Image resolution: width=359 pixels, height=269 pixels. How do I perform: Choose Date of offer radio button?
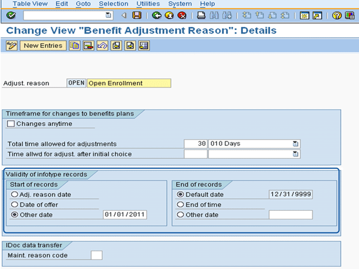[14, 204]
